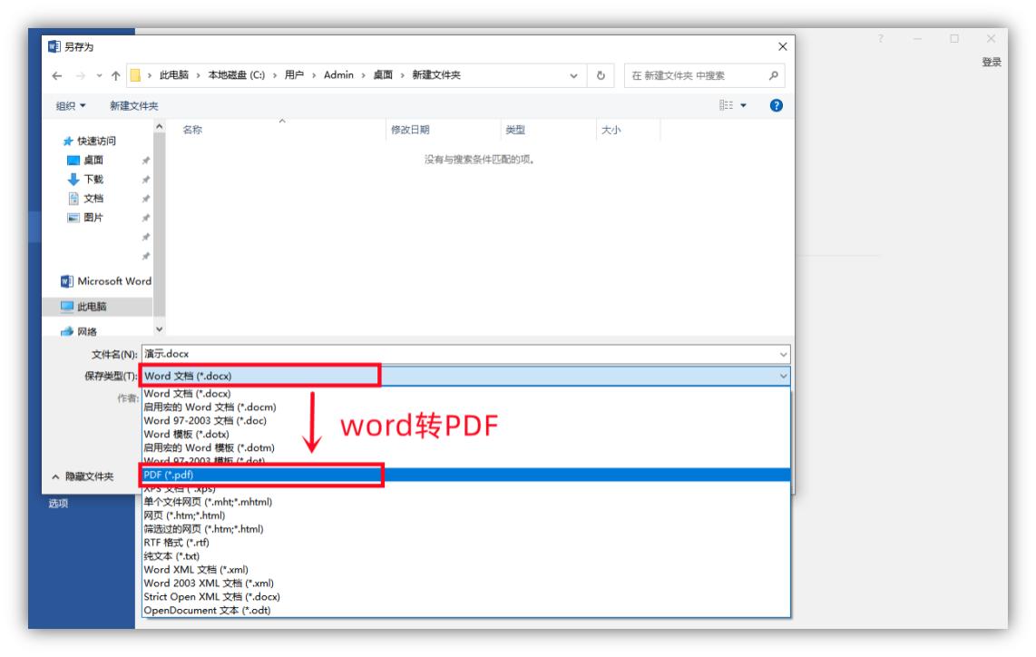This screenshot has height=657, width=1036.
Task: Click the search magnifier icon
Action: point(773,75)
